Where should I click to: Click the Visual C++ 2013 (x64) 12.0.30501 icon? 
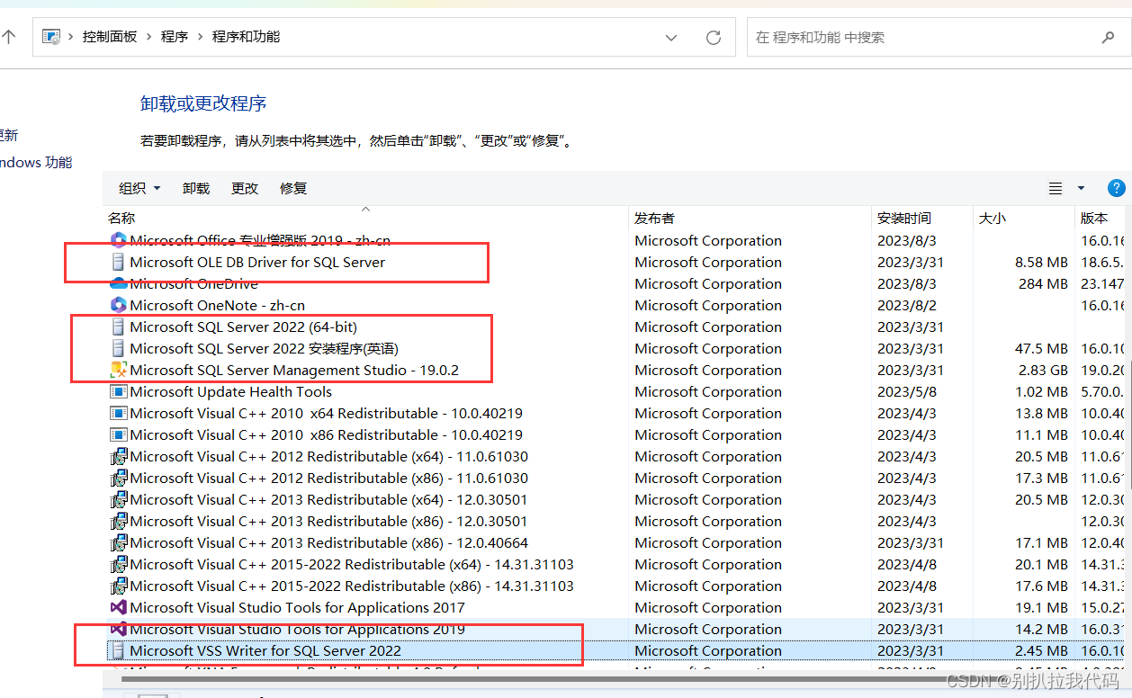118,499
